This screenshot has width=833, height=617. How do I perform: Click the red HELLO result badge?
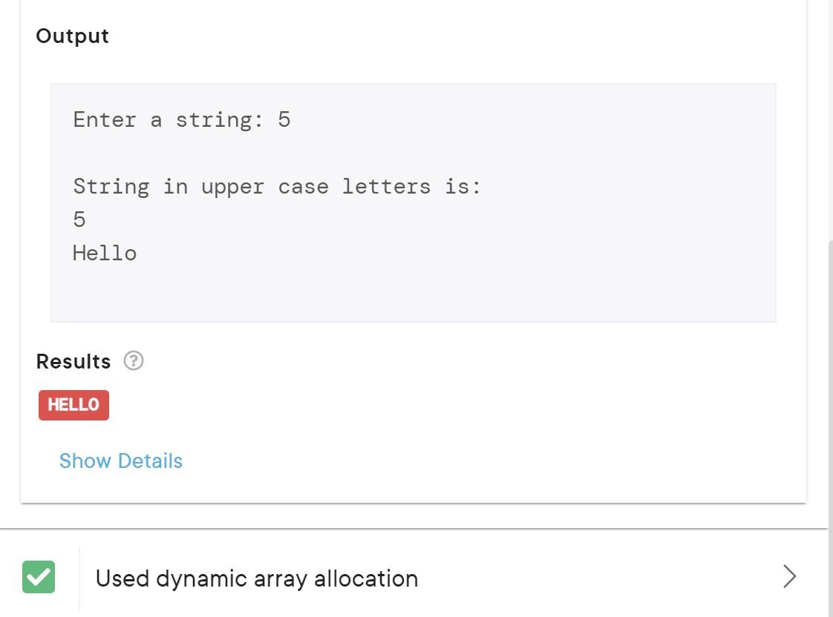tap(73, 405)
